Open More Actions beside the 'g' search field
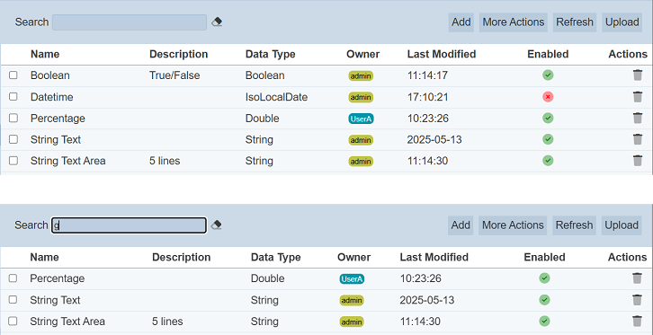 513,225
